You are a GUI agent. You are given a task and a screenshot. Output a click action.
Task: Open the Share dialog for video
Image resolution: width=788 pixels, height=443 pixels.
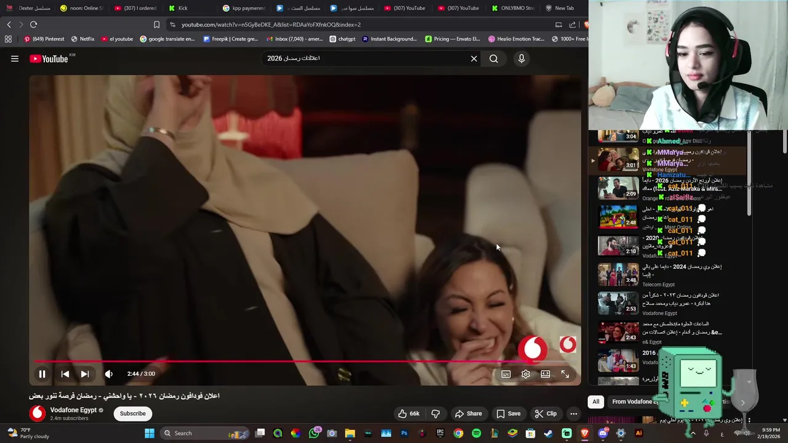pyautogui.click(x=468, y=413)
